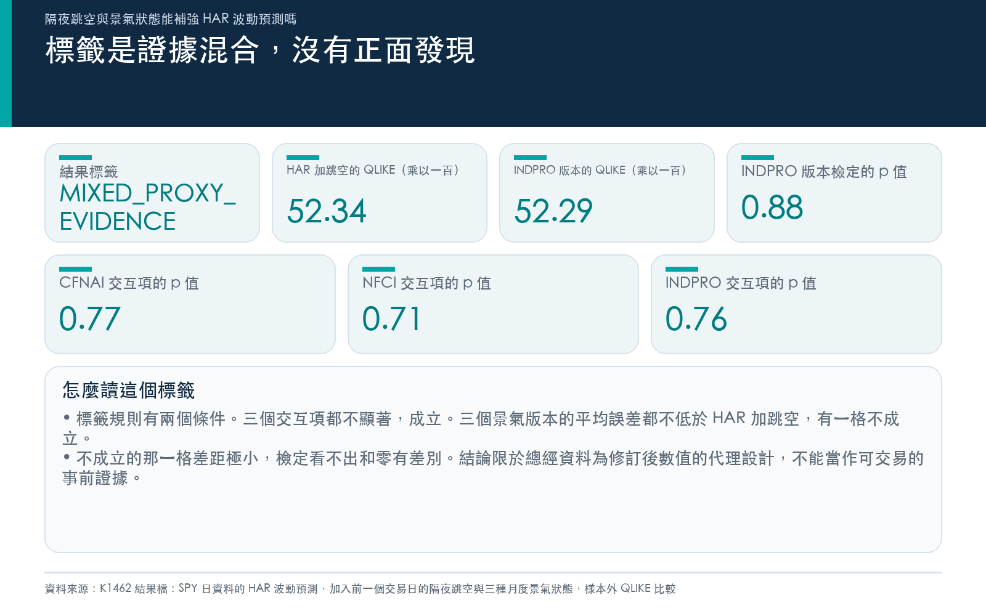Click the subtitle '隔夜跳空與景氣狀態能補強 HAR 波動預測嗎'
Image resolution: width=986 pixels, height=616 pixels.
(171, 19)
